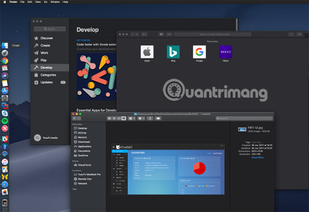Open the Calendar app in dock
The width and height of the screenshot is (309, 212).
(5, 68)
